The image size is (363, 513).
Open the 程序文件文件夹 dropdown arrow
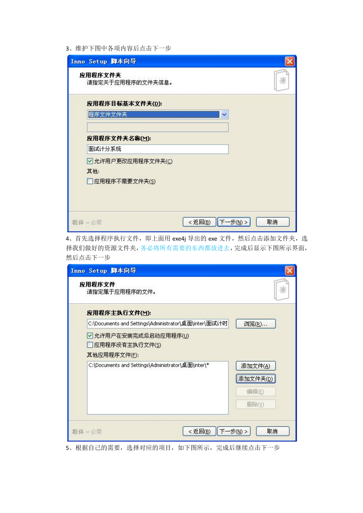pos(224,114)
